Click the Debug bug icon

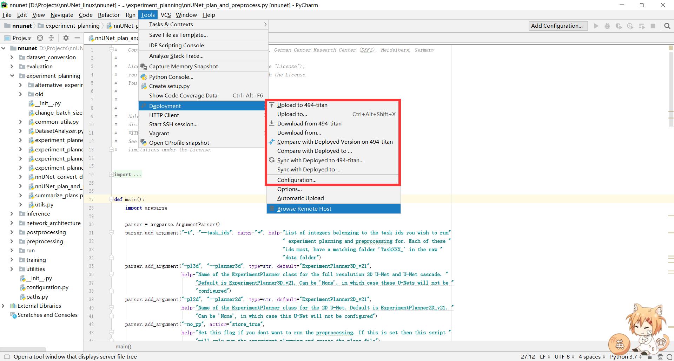[x=607, y=26]
